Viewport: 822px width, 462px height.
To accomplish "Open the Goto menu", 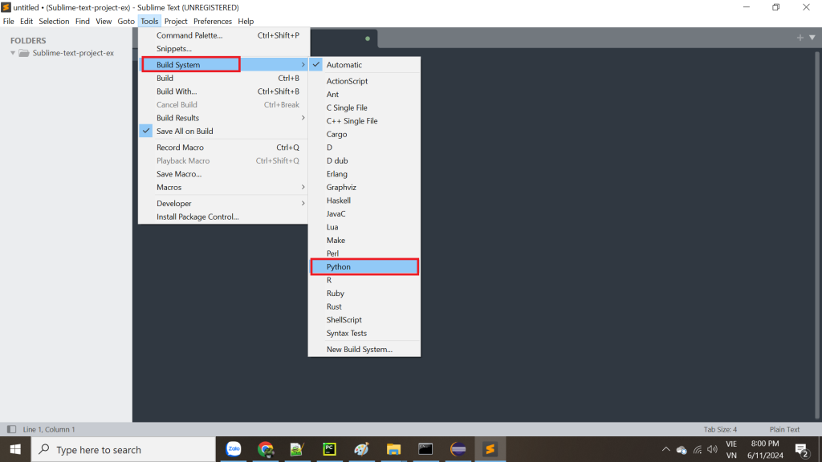I will (x=126, y=21).
